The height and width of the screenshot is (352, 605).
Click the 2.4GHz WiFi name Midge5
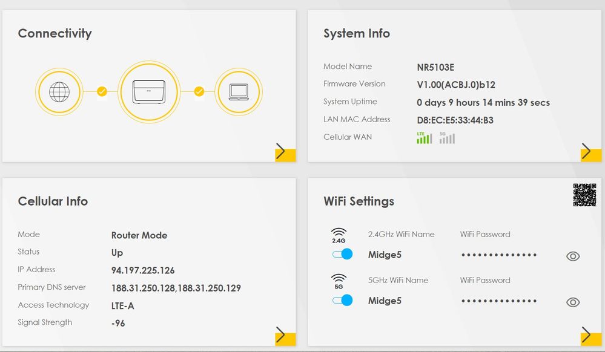385,255
